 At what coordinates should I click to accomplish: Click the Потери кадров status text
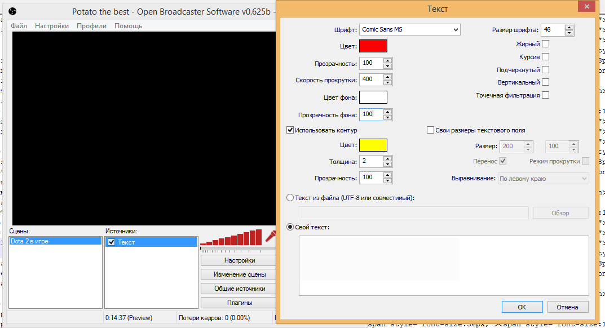coord(214,318)
